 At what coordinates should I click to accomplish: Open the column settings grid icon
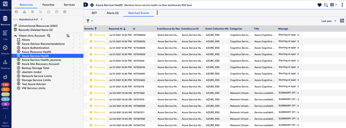342,21
